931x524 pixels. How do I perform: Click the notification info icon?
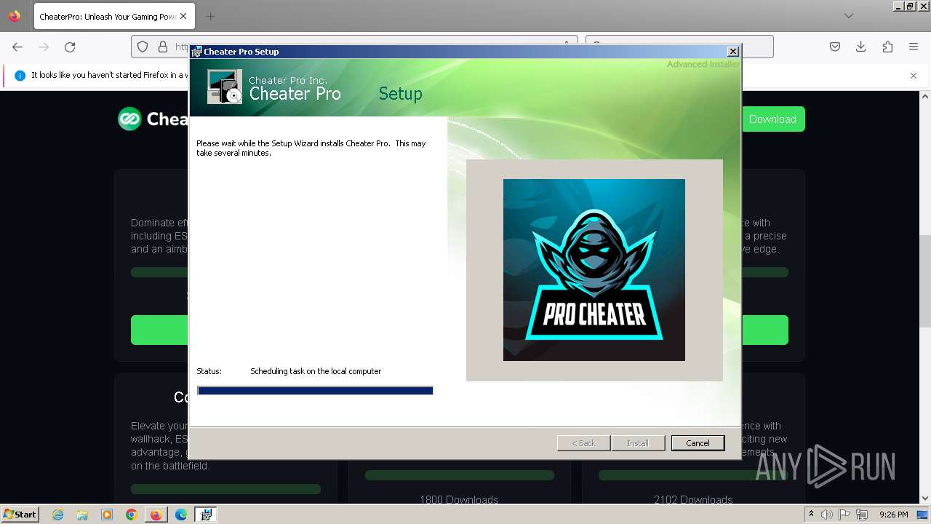point(20,75)
